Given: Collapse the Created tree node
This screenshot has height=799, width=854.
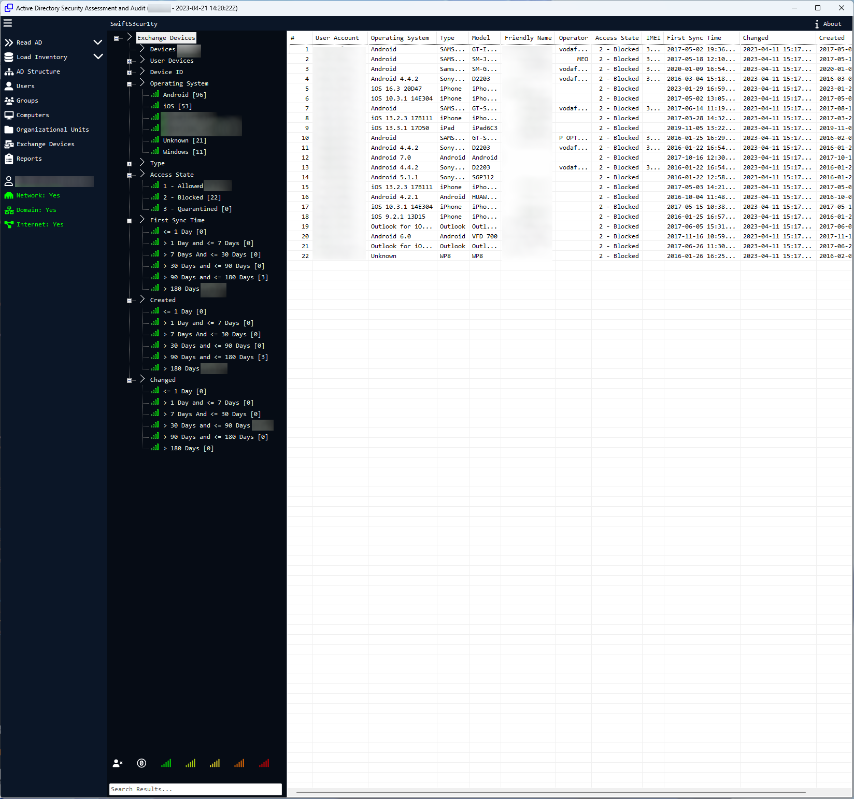Looking at the screenshot, I should point(129,301).
